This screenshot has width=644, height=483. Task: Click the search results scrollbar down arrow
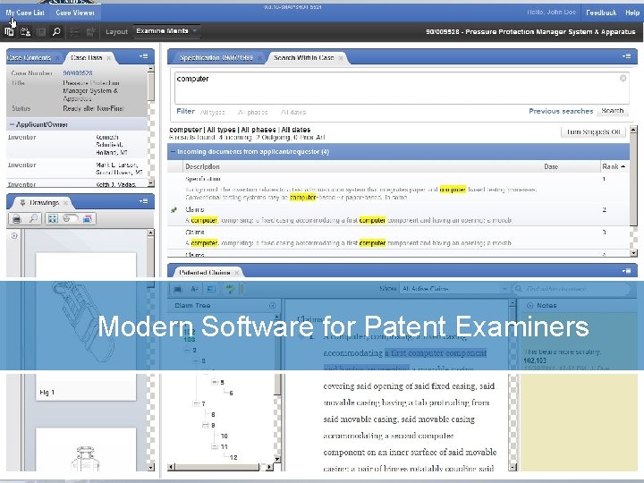point(634,253)
